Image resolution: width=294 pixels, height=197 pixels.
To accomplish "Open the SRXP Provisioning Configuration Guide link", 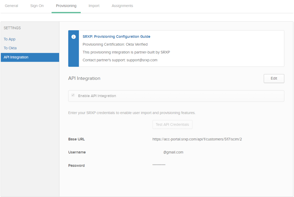I will pos(116,36).
